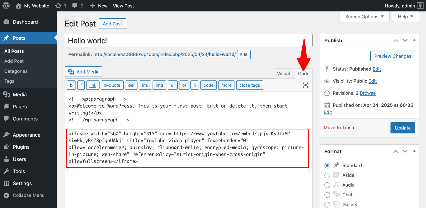Collapse the Format panel
Image resolution: width=426 pixels, height=208 pixels.
tap(414, 151)
